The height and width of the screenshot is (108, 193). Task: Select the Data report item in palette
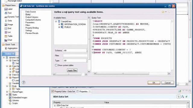tap(8, 21)
